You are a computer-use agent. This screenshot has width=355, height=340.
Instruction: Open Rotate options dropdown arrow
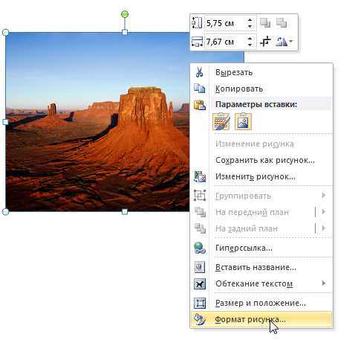click(290, 41)
